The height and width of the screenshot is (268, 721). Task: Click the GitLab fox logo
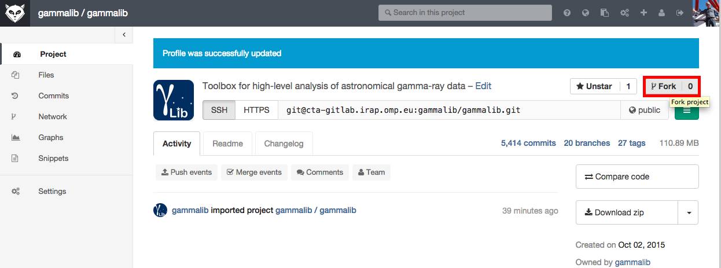tap(13, 13)
